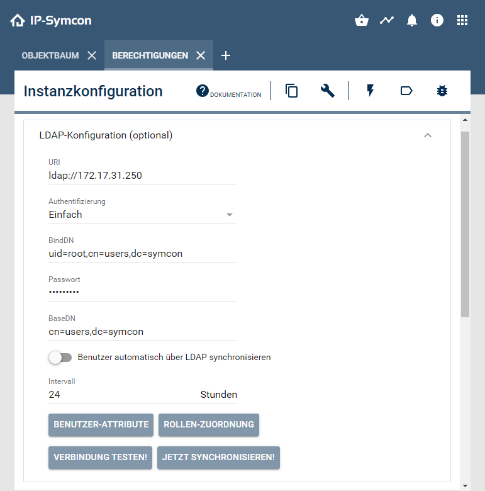Close the Berechtigungen tab
This screenshot has height=491, width=485.
tap(201, 55)
